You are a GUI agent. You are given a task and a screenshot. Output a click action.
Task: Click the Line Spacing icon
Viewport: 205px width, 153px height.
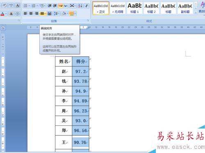click(x=56, y=13)
